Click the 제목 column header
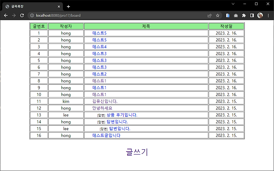 coord(146,26)
